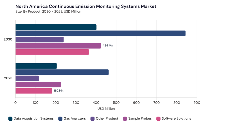The width and height of the screenshot is (225, 126).
Task: Click the Other Product legend swatch
Action: click(93, 118)
